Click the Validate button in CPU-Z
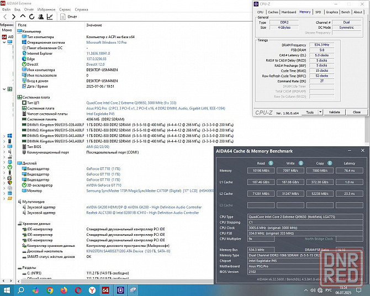The height and width of the screenshot is (296, 370). point(334,112)
